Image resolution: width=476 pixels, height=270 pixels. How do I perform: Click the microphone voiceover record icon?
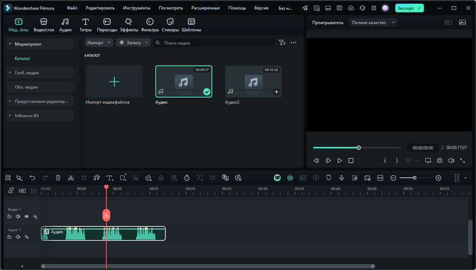click(342, 178)
